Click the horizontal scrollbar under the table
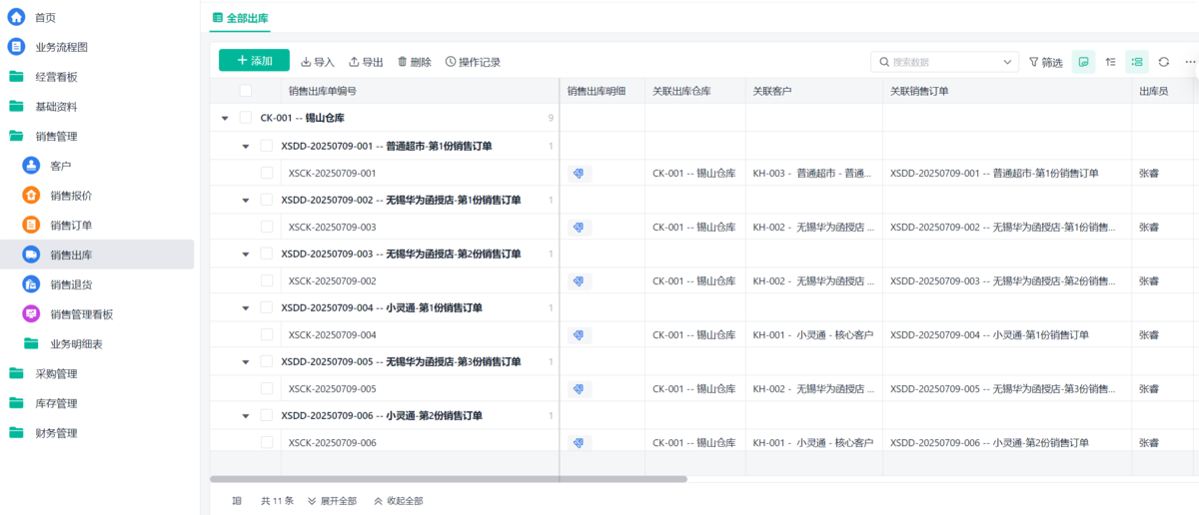The image size is (1199, 515). coord(450,479)
